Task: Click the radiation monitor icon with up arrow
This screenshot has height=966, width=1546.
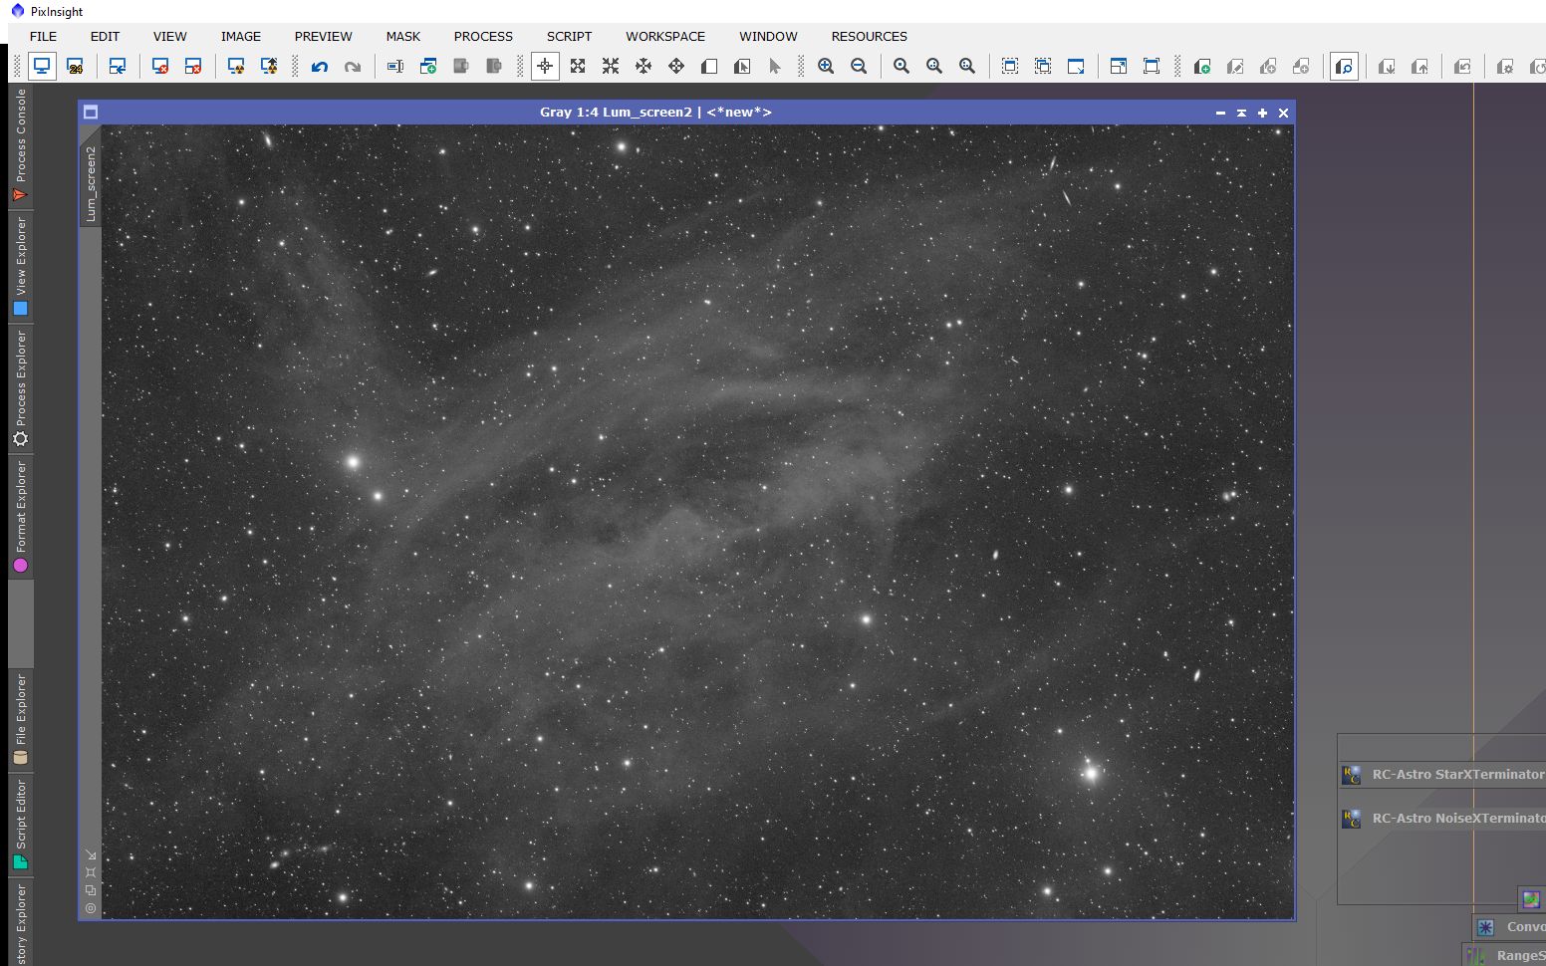Action: point(269,67)
